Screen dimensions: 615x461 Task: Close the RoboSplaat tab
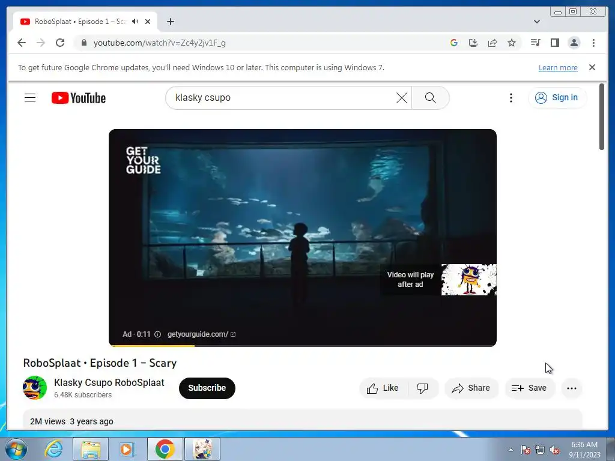148,22
